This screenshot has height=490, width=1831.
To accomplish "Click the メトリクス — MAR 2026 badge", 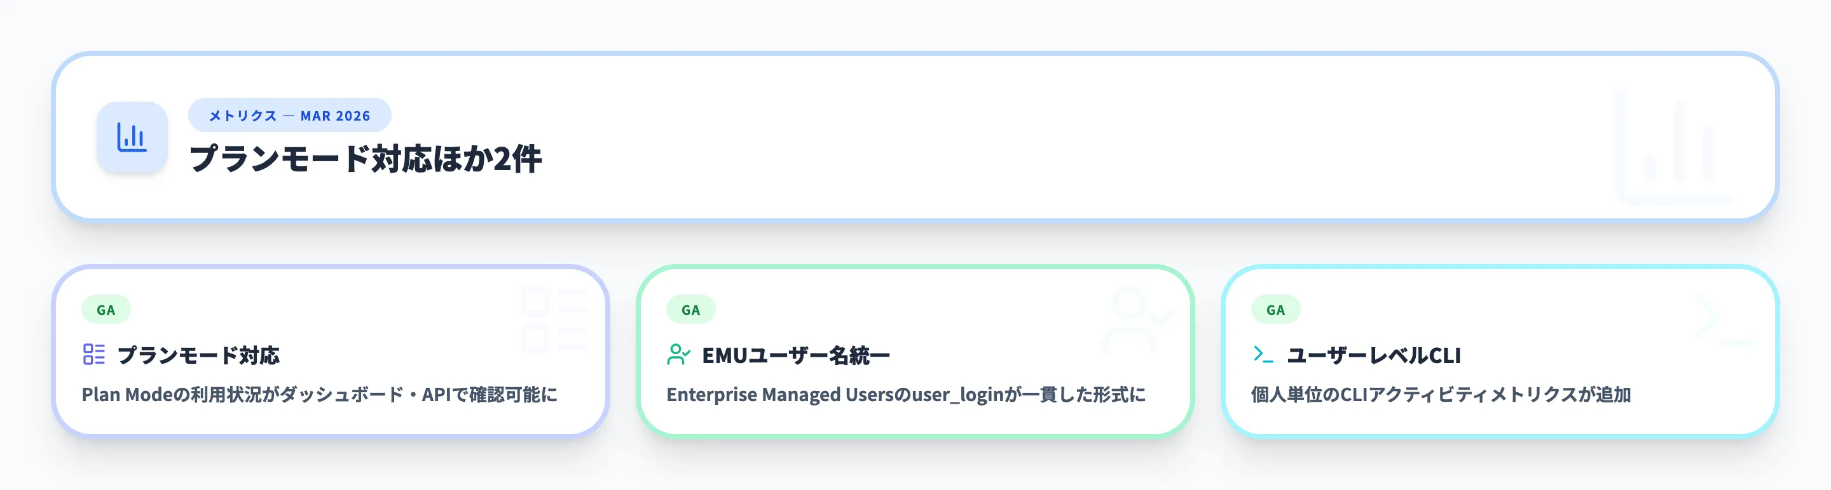I will [289, 116].
